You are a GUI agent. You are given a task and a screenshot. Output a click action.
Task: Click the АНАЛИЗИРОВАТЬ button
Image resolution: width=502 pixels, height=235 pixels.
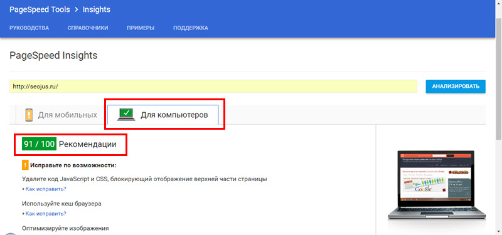[456, 86]
